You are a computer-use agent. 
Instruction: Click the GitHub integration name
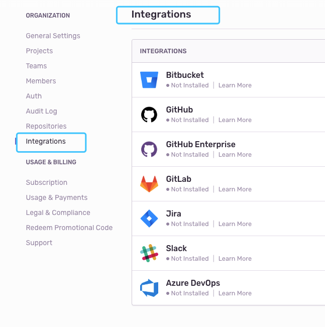coord(179,110)
